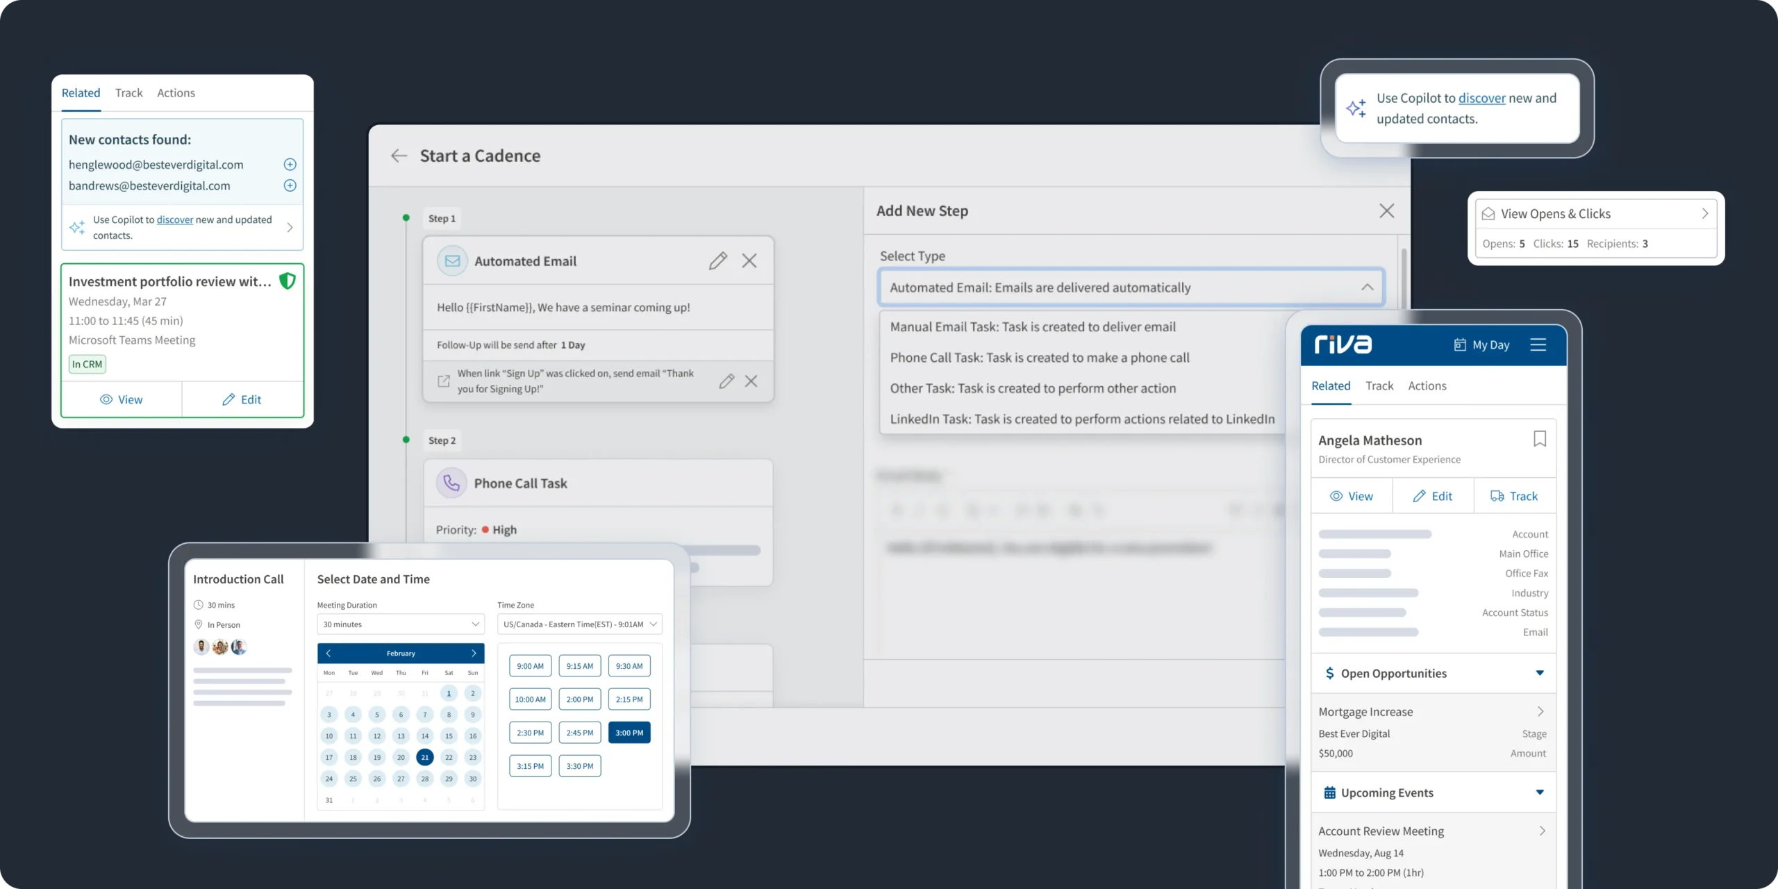Switch to the Actions tab in Riva panel
1778x889 pixels.
point(1427,385)
